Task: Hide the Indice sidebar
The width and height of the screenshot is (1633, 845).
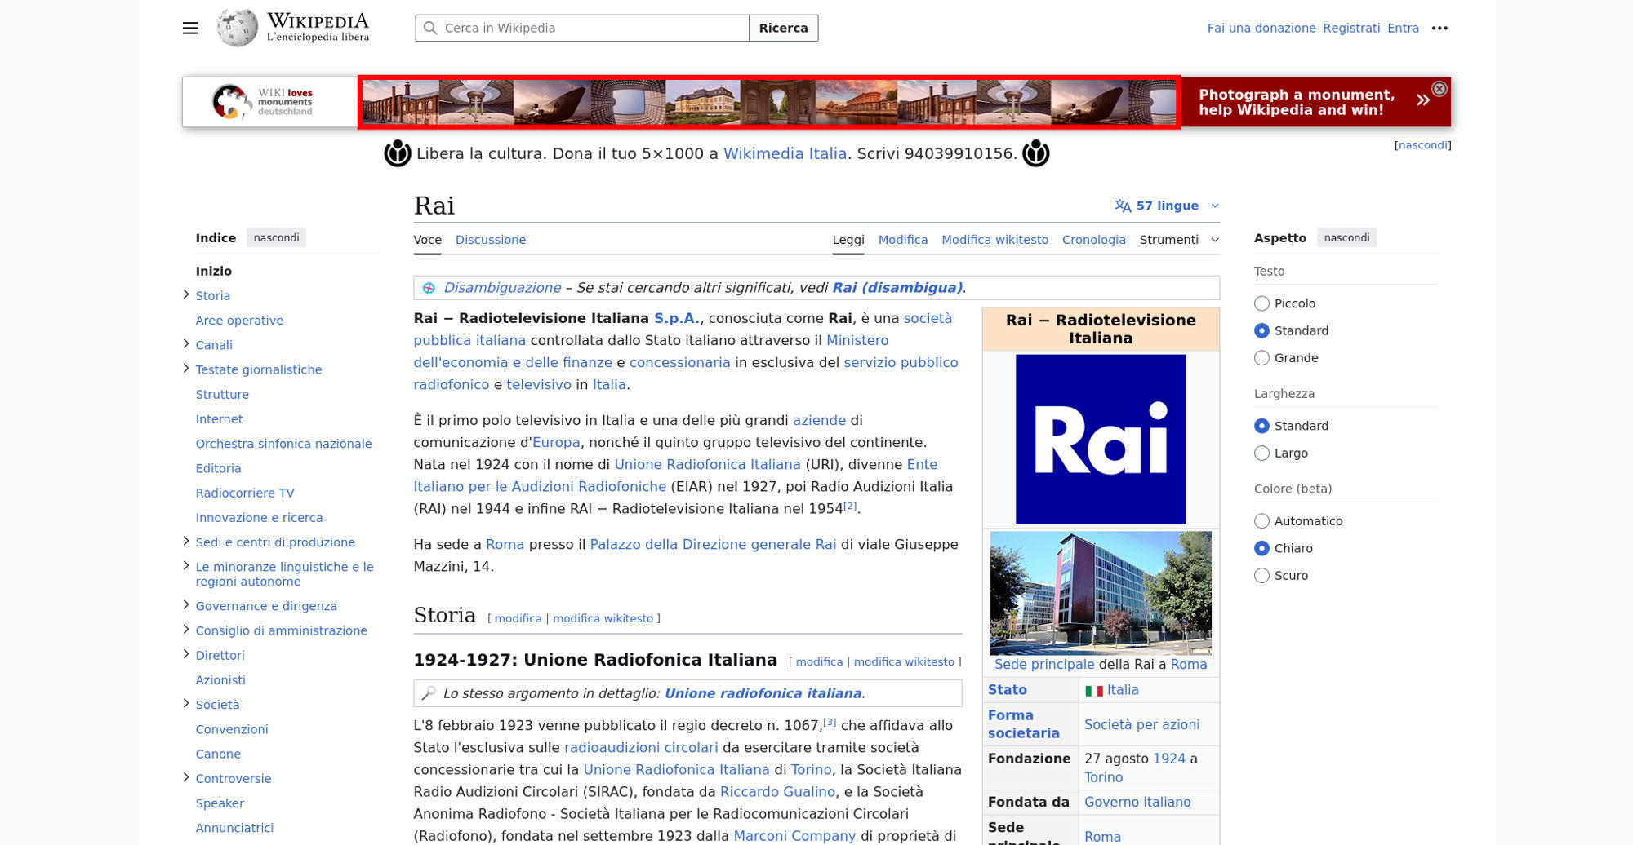Action: (x=277, y=238)
